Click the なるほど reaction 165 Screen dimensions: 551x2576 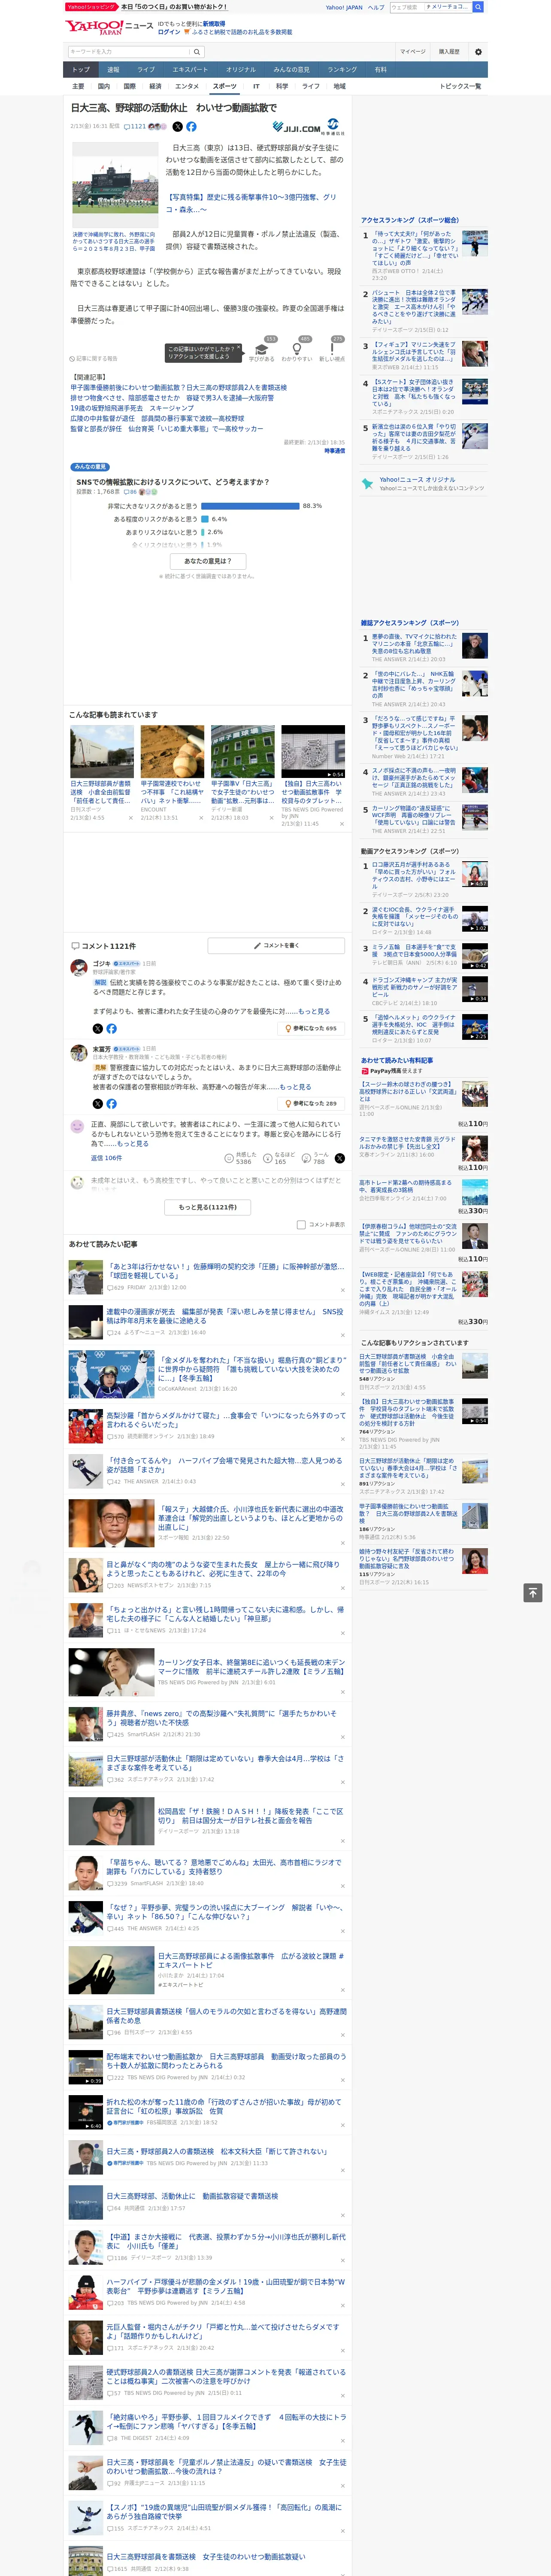click(x=279, y=1158)
